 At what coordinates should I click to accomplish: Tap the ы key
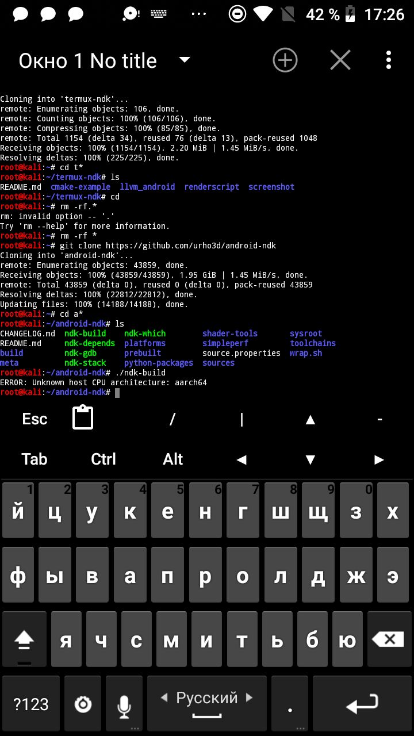click(x=55, y=574)
